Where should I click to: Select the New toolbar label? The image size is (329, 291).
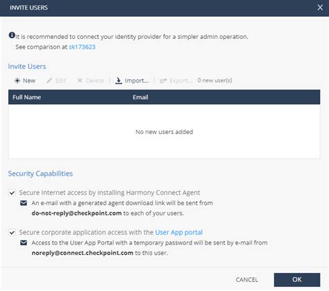pyautogui.click(x=29, y=81)
